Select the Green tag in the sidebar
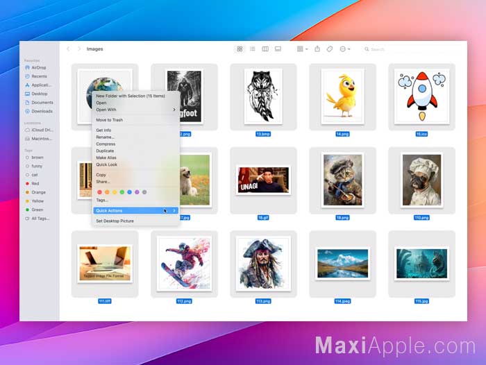This screenshot has width=486, height=365. pos(34,210)
